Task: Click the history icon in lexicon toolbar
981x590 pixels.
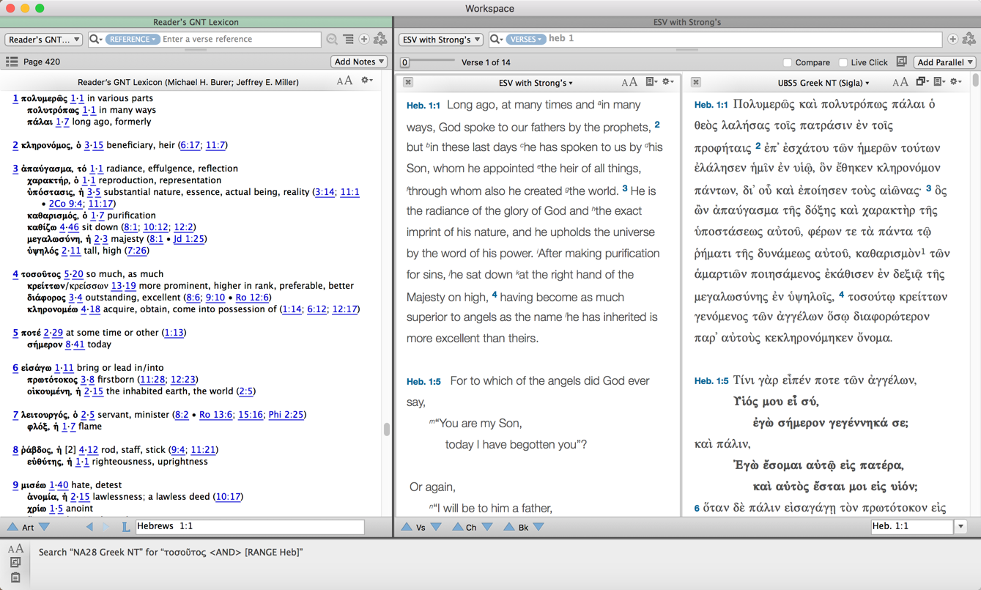Action: (332, 40)
